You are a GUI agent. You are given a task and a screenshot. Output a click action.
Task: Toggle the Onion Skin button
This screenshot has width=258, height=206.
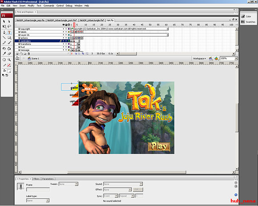76,54
